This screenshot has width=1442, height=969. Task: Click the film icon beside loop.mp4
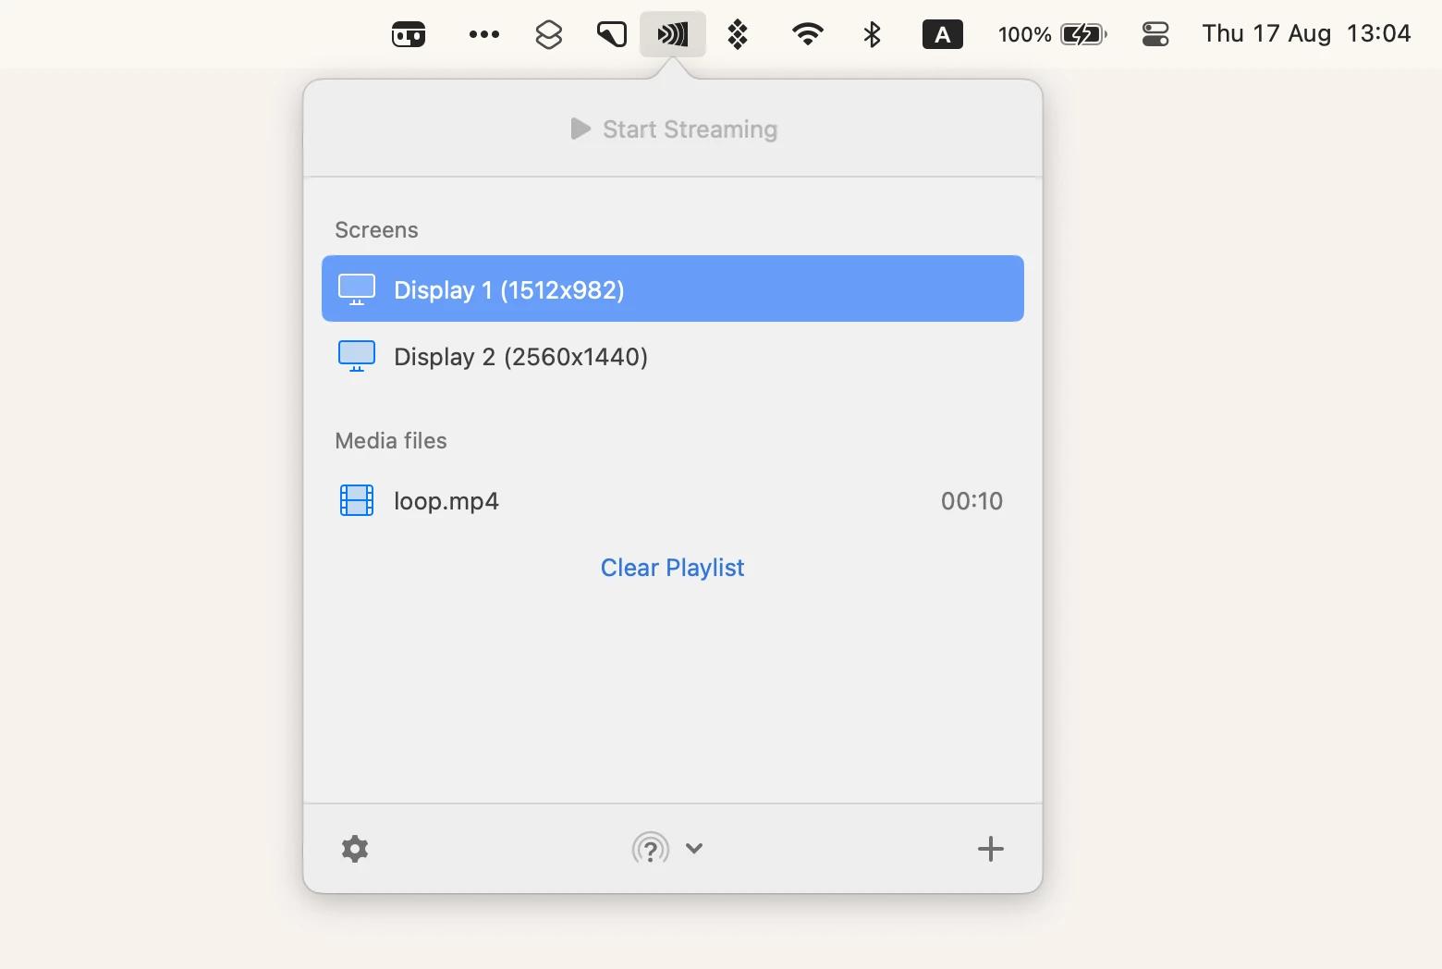(357, 500)
